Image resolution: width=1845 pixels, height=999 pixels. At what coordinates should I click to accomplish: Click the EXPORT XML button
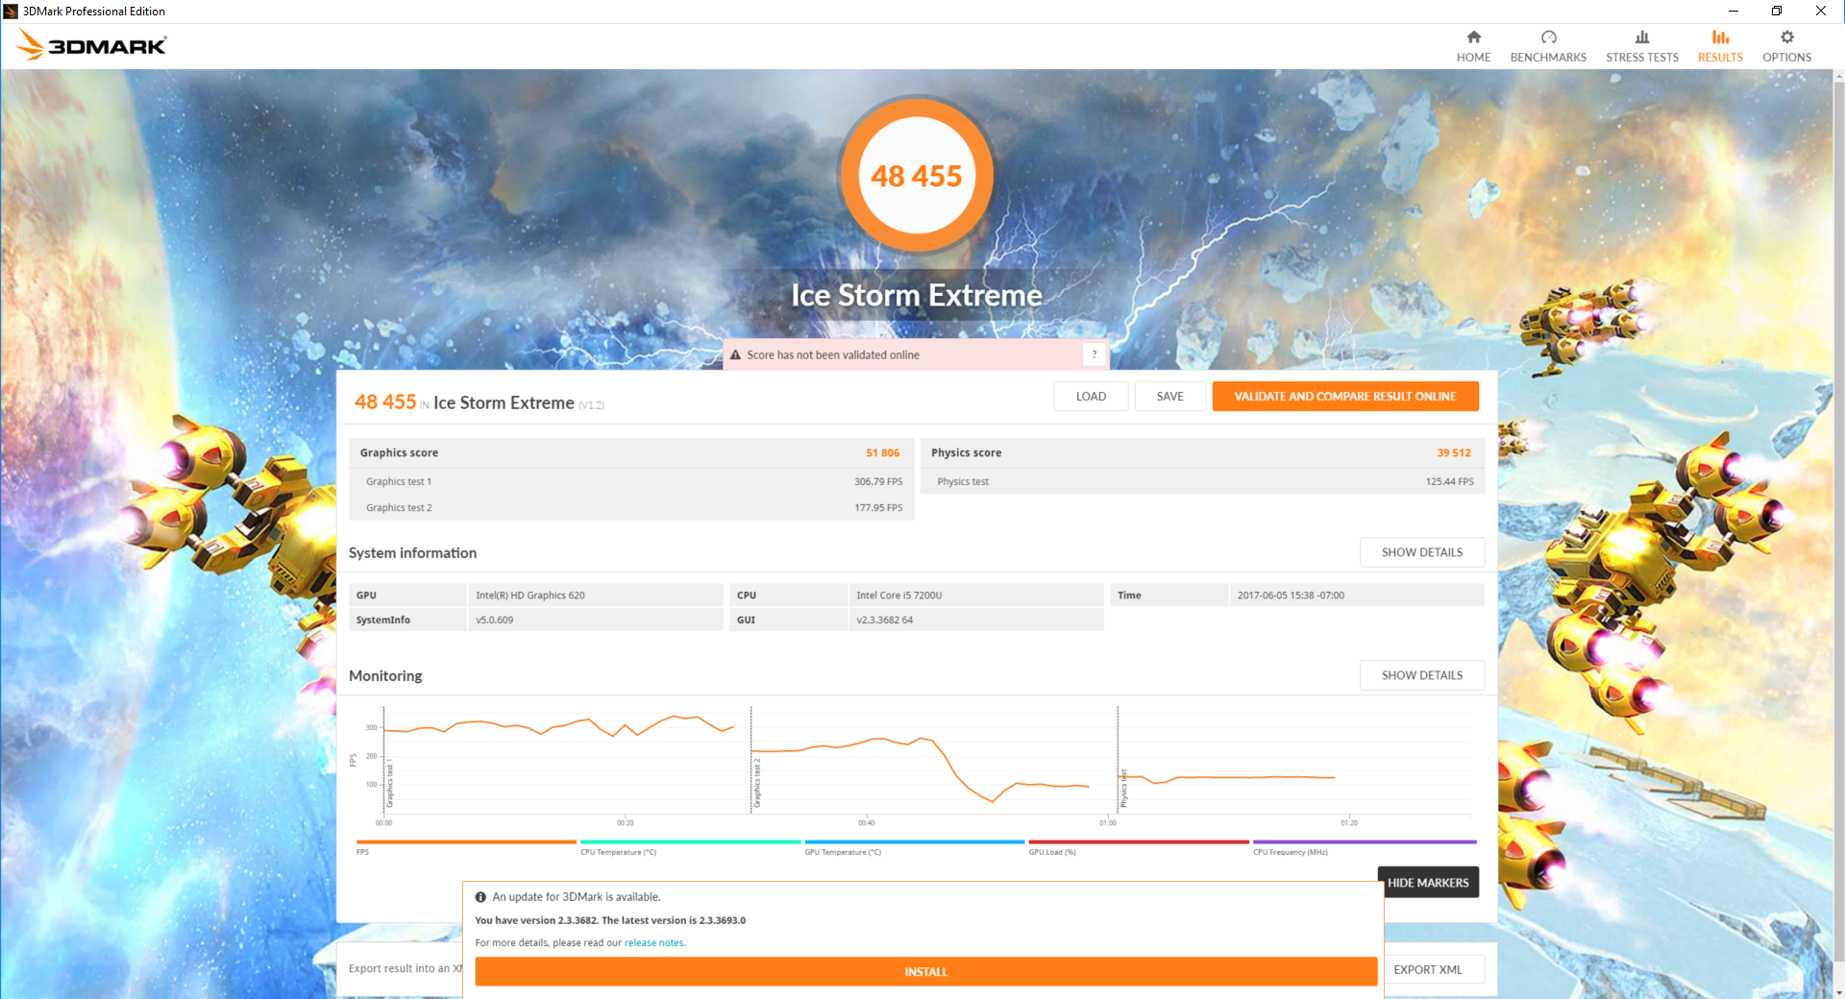click(1428, 970)
